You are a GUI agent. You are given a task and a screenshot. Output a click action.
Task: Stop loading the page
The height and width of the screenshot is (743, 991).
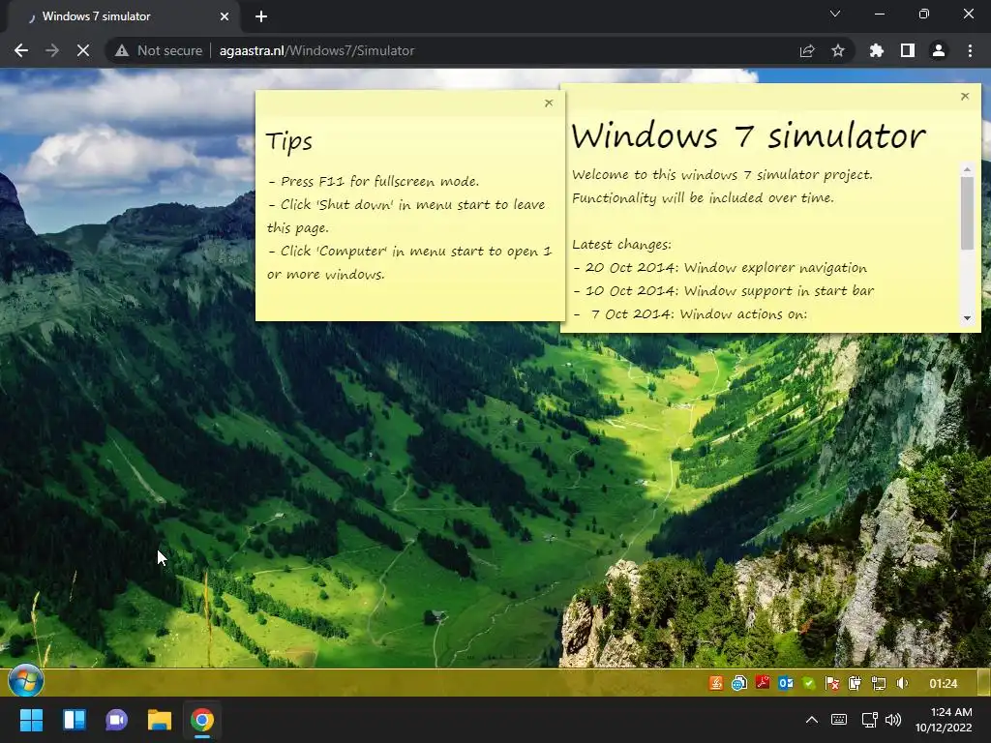coord(83,50)
